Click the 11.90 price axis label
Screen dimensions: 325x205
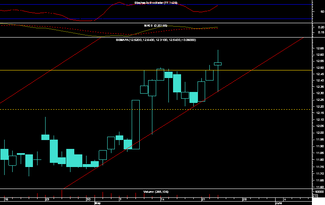[x=320, y=146]
